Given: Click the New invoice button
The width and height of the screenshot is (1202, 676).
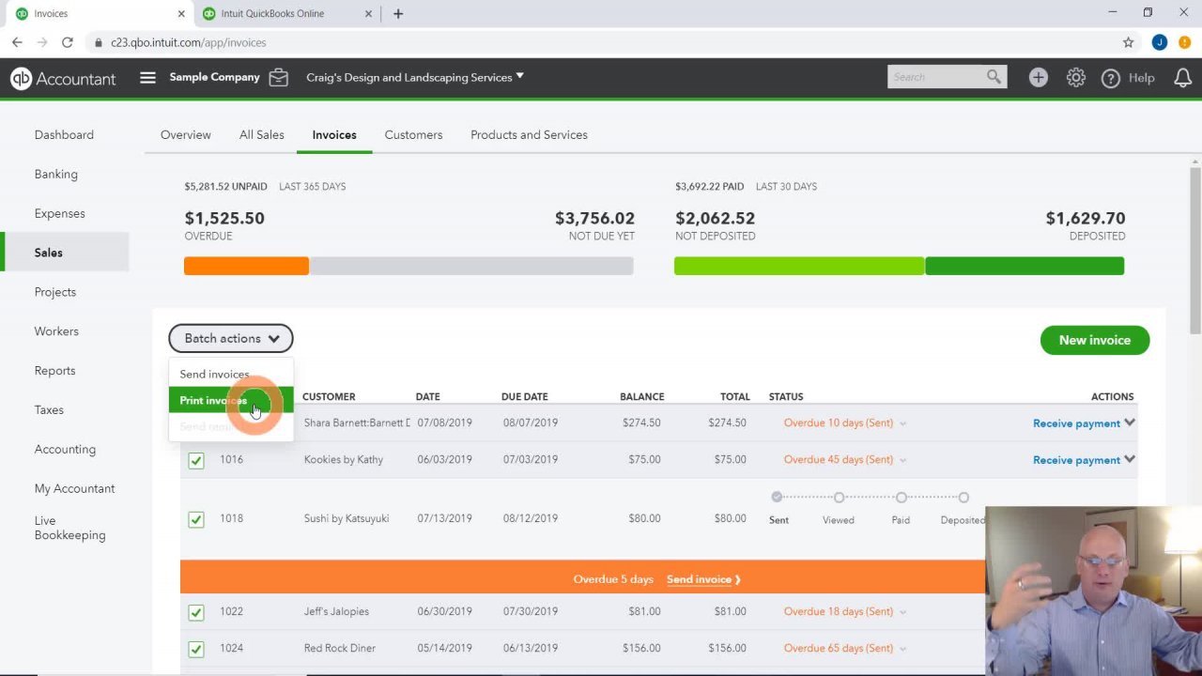Looking at the screenshot, I should 1094,340.
